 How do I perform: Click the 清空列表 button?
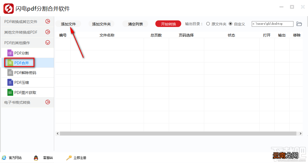(135, 24)
